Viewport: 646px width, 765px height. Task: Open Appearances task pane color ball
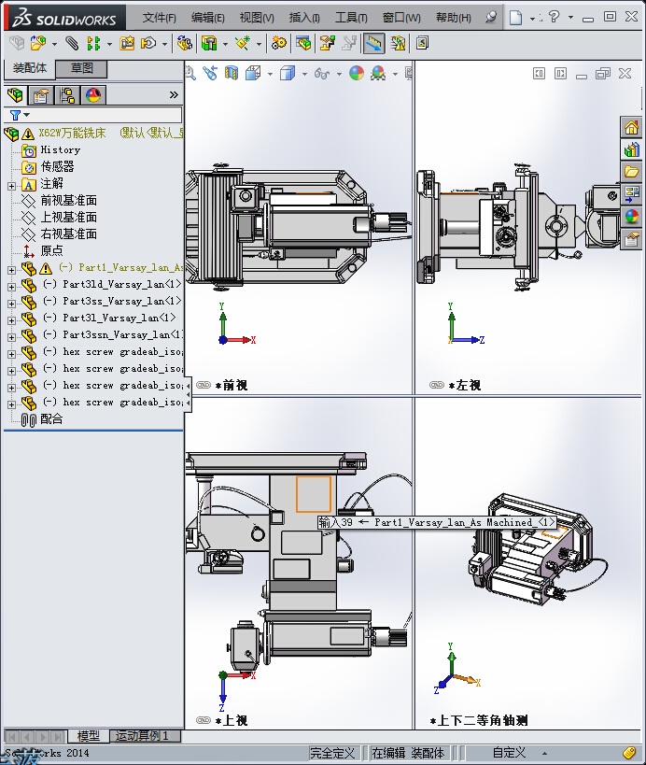tap(631, 216)
